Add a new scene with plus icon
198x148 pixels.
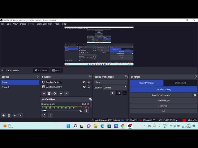coord(3,115)
